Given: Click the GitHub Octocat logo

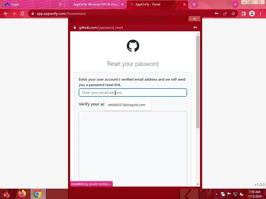Looking at the screenshot, I should [x=133, y=46].
